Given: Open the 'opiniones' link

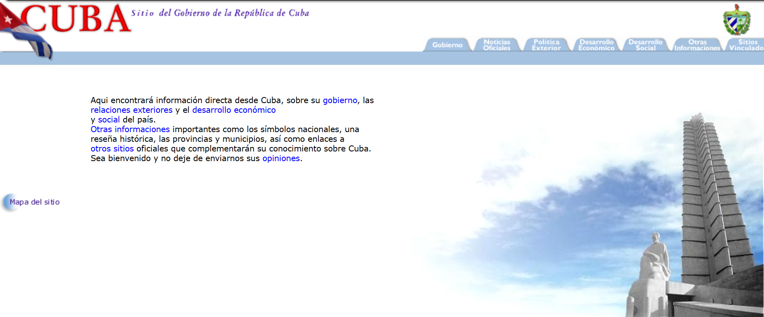Looking at the screenshot, I should click(x=281, y=158).
